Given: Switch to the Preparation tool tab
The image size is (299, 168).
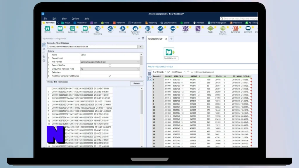Looking at the screenshot, I should (80, 23).
